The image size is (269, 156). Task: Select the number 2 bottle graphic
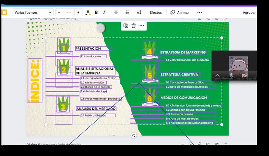(64, 67)
